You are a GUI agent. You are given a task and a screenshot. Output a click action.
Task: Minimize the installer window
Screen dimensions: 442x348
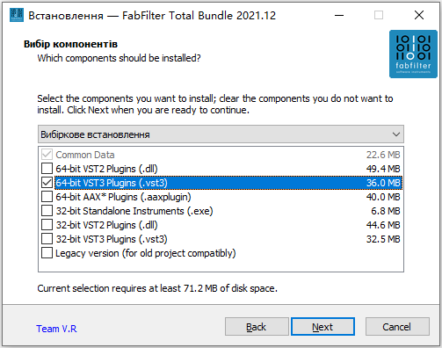coord(339,15)
